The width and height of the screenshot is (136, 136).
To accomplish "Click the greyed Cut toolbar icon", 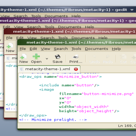I will tap(123, 56).
